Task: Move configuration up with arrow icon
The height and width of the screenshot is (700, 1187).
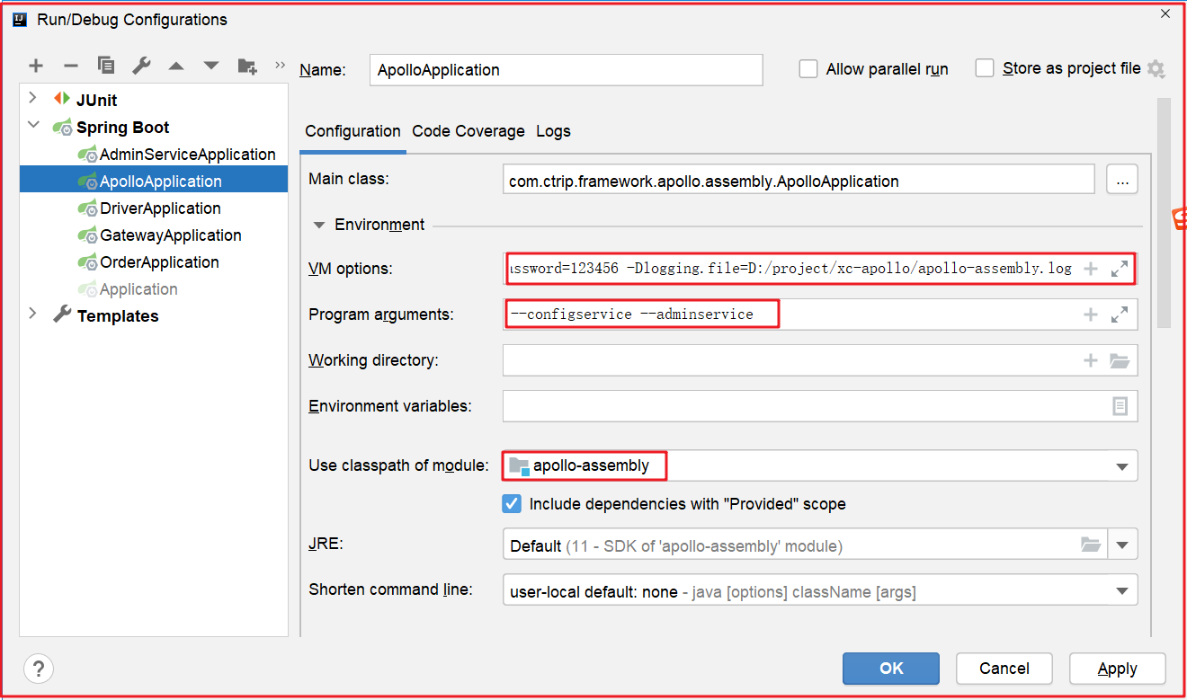Action: (x=176, y=66)
